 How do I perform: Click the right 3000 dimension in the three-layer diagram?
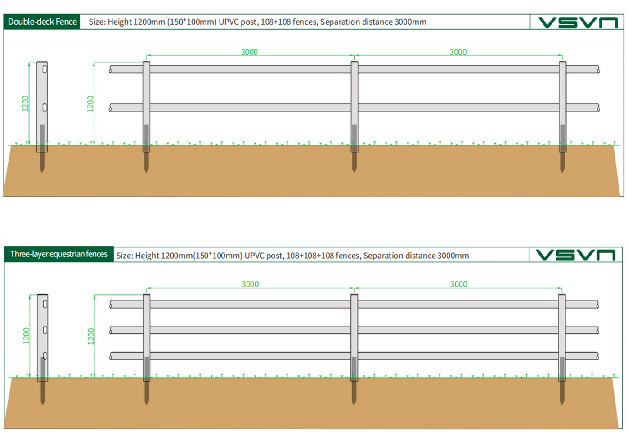tap(458, 284)
